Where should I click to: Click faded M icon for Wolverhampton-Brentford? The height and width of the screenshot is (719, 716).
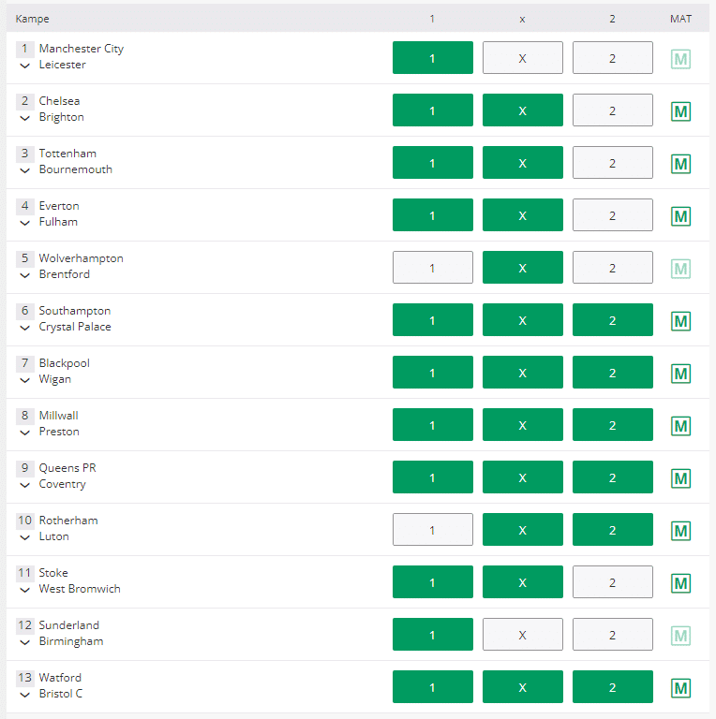(x=681, y=269)
